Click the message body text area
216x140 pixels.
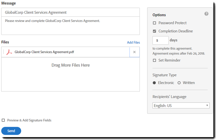(70, 26)
